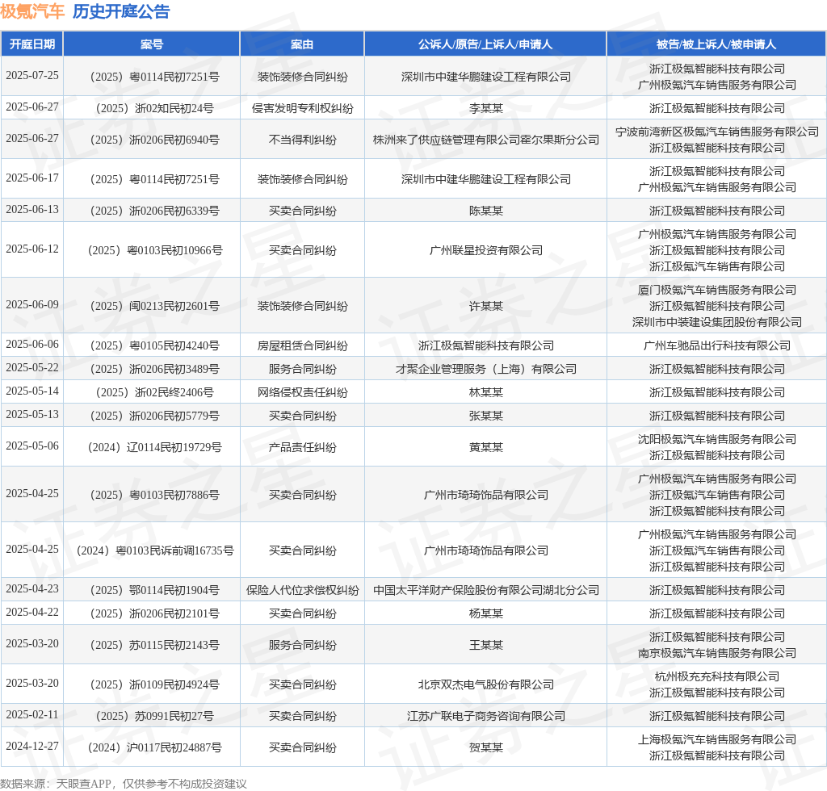This screenshot has height=791, width=827.
Task: Click defendant 沈阳极氪汽车销售服务有限公司
Action: coord(717,440)
